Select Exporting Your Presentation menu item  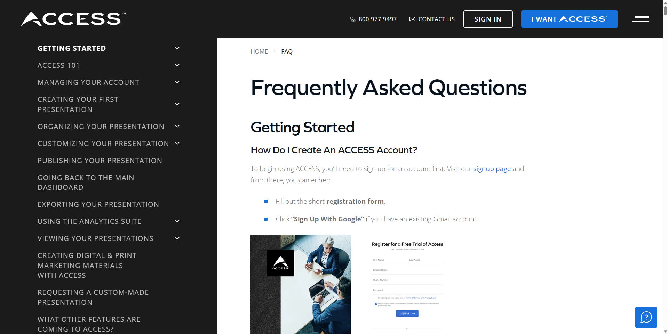coord(98,204)
